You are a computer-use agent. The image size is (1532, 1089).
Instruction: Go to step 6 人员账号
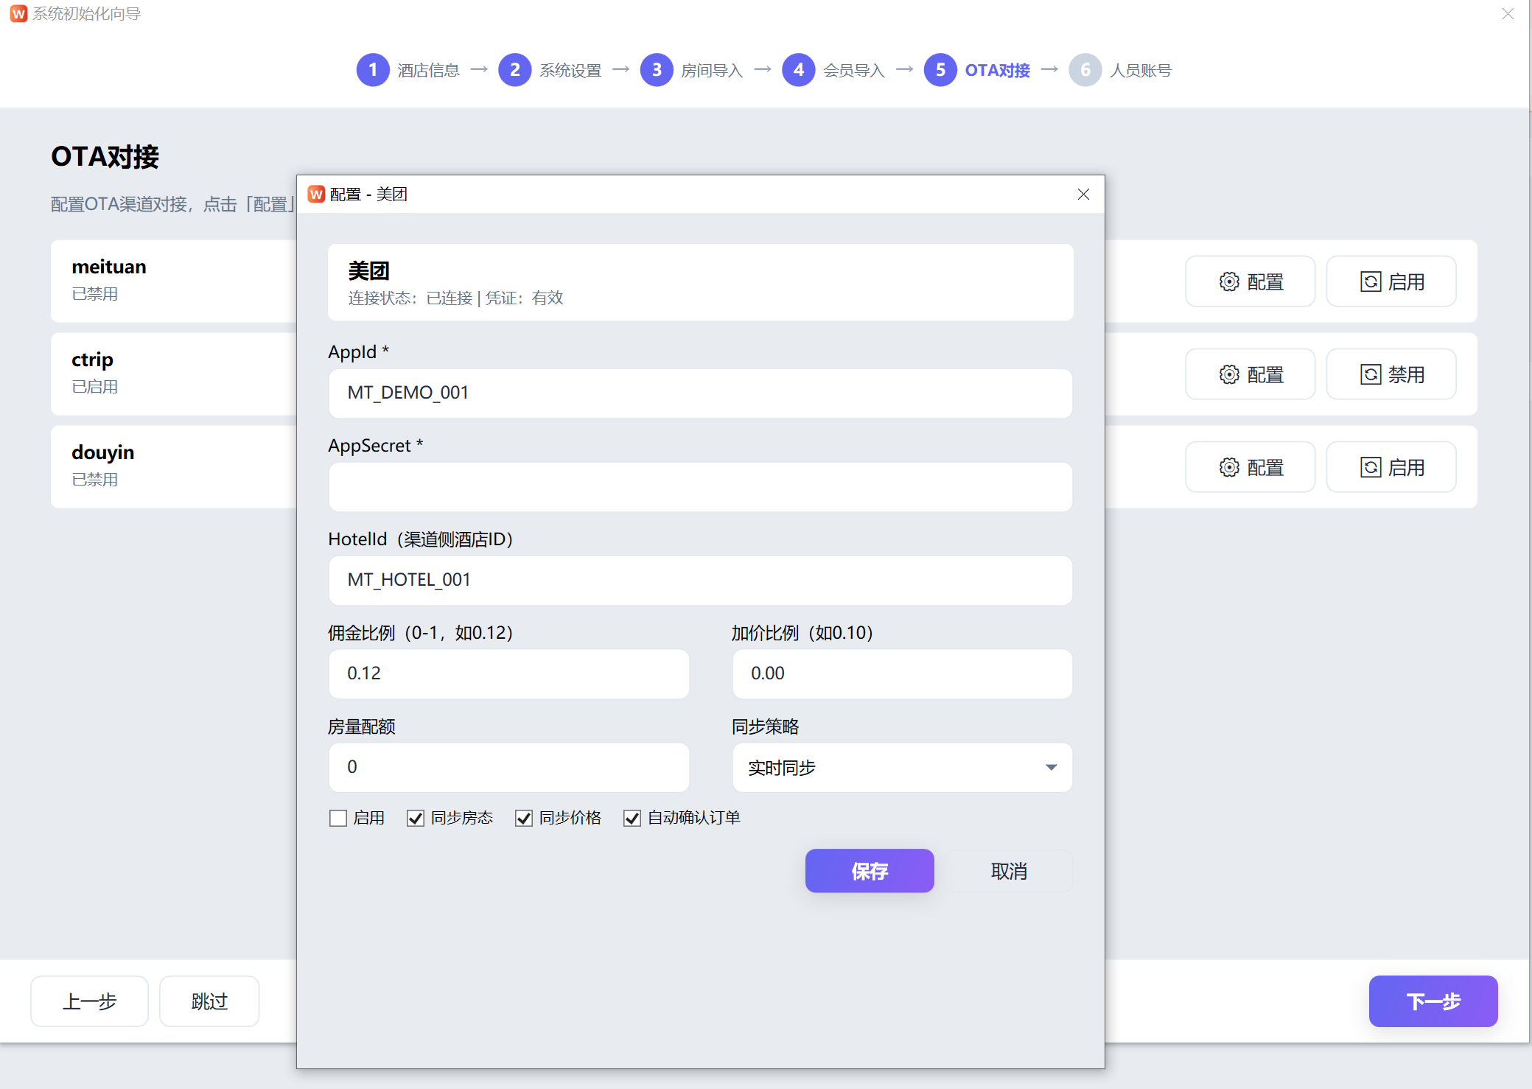[x=1121, y=70]
